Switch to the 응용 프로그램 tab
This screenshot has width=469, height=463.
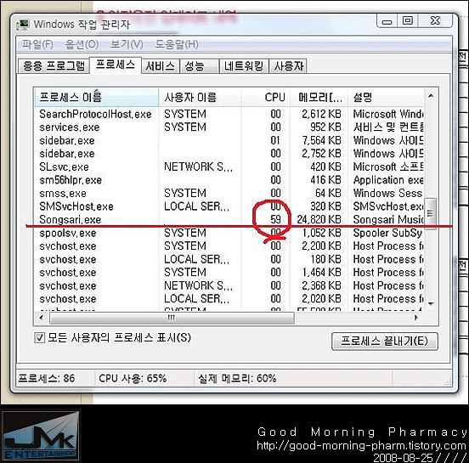(54, 65)
